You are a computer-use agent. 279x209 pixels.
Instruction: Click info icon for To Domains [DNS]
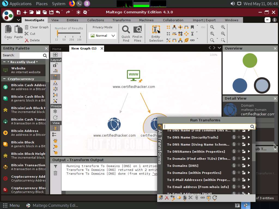tap(234, 165)
